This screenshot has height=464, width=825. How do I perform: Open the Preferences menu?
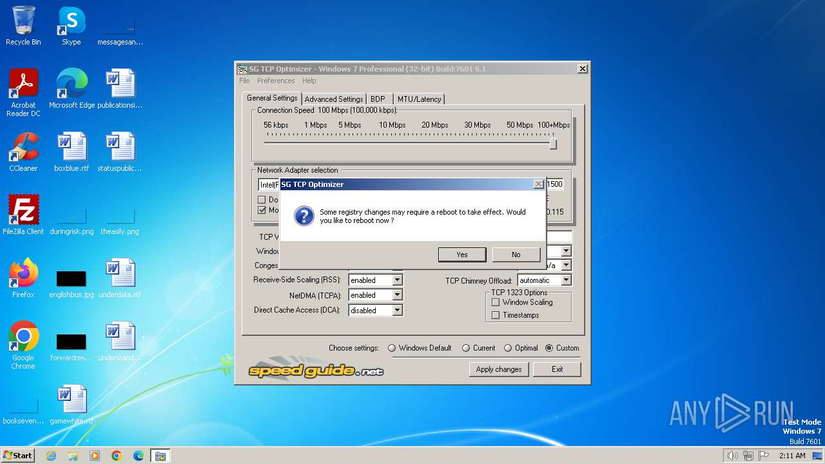pos(276,81)
